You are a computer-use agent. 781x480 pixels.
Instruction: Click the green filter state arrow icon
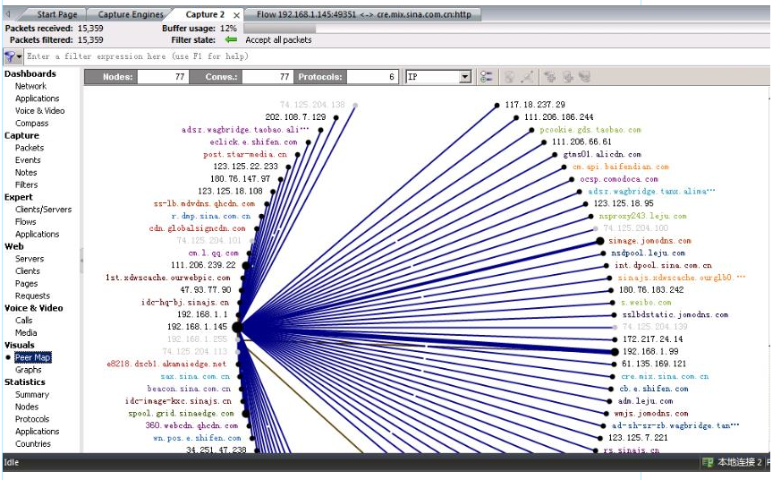pyautogui.click(x=231, y=40)
